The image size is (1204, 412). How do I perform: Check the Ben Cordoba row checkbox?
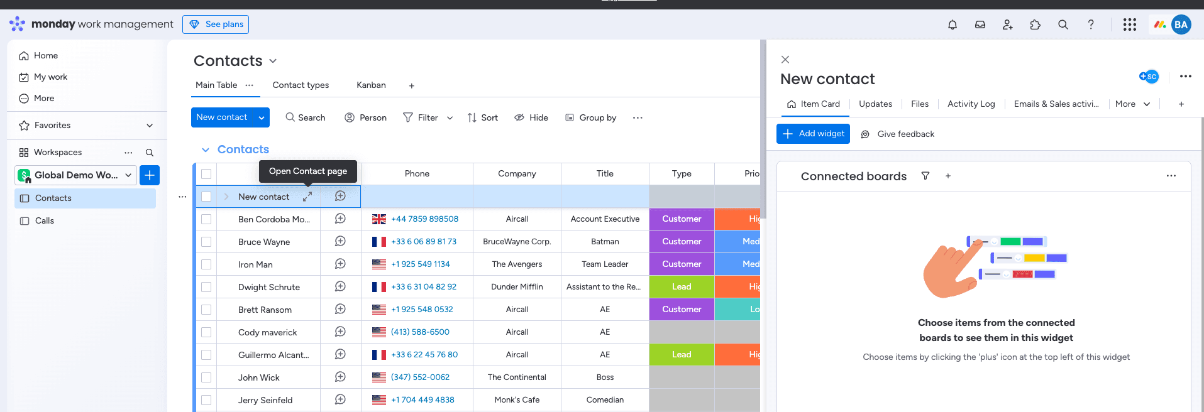click(x=206, y=219)
